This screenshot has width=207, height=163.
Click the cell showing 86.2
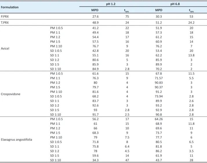(159, 151)
